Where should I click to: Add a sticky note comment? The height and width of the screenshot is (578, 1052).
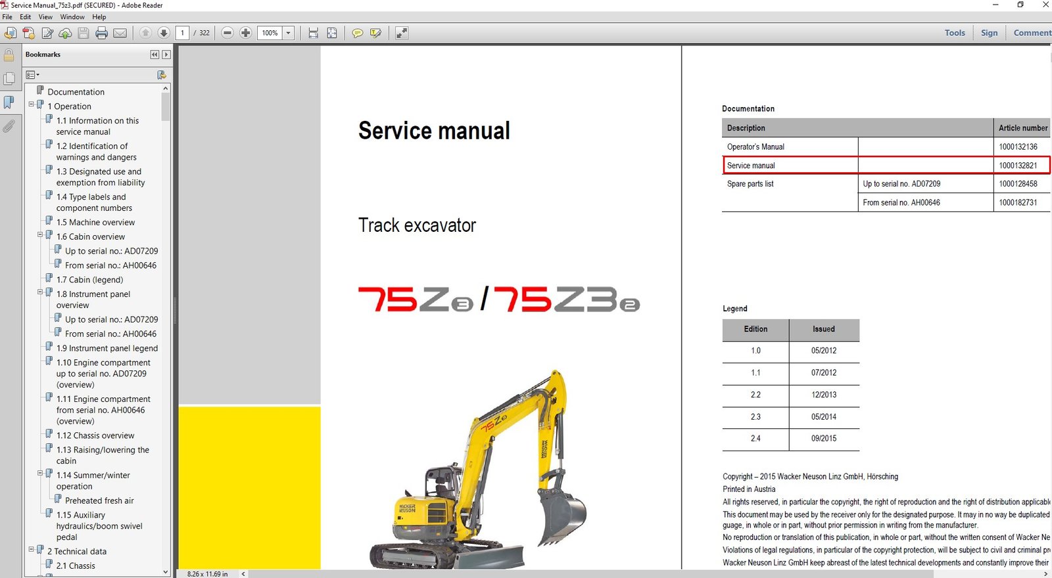click(357, 33)
